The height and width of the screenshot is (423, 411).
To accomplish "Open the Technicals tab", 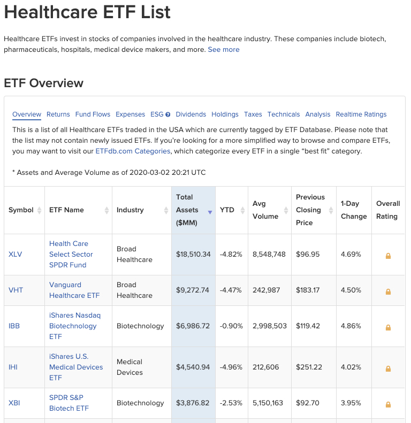I will click(x=284, y=114).
